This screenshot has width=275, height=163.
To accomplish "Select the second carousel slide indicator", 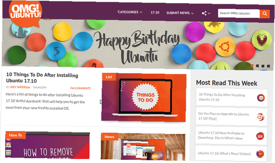I will click(x=257, y=66).
